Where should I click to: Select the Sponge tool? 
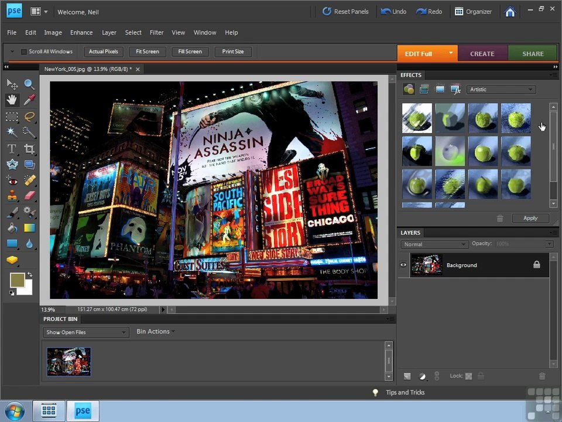pos(12,260)
